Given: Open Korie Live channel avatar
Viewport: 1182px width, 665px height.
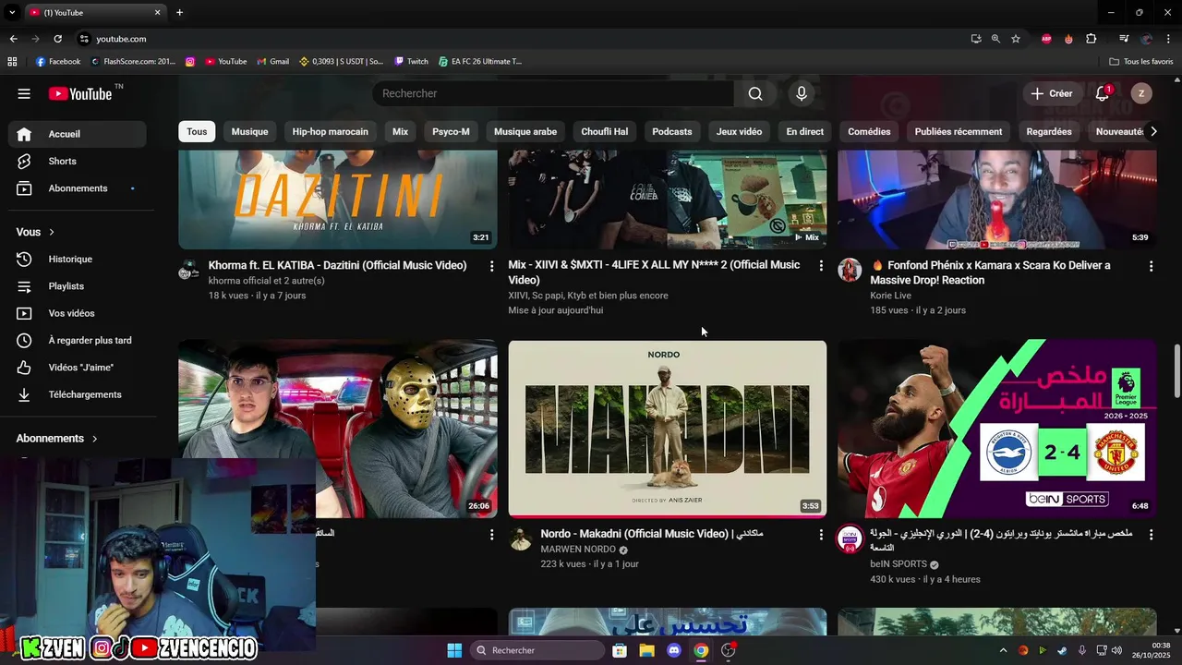Looking at the screenshot, I should tap(850, 270).
